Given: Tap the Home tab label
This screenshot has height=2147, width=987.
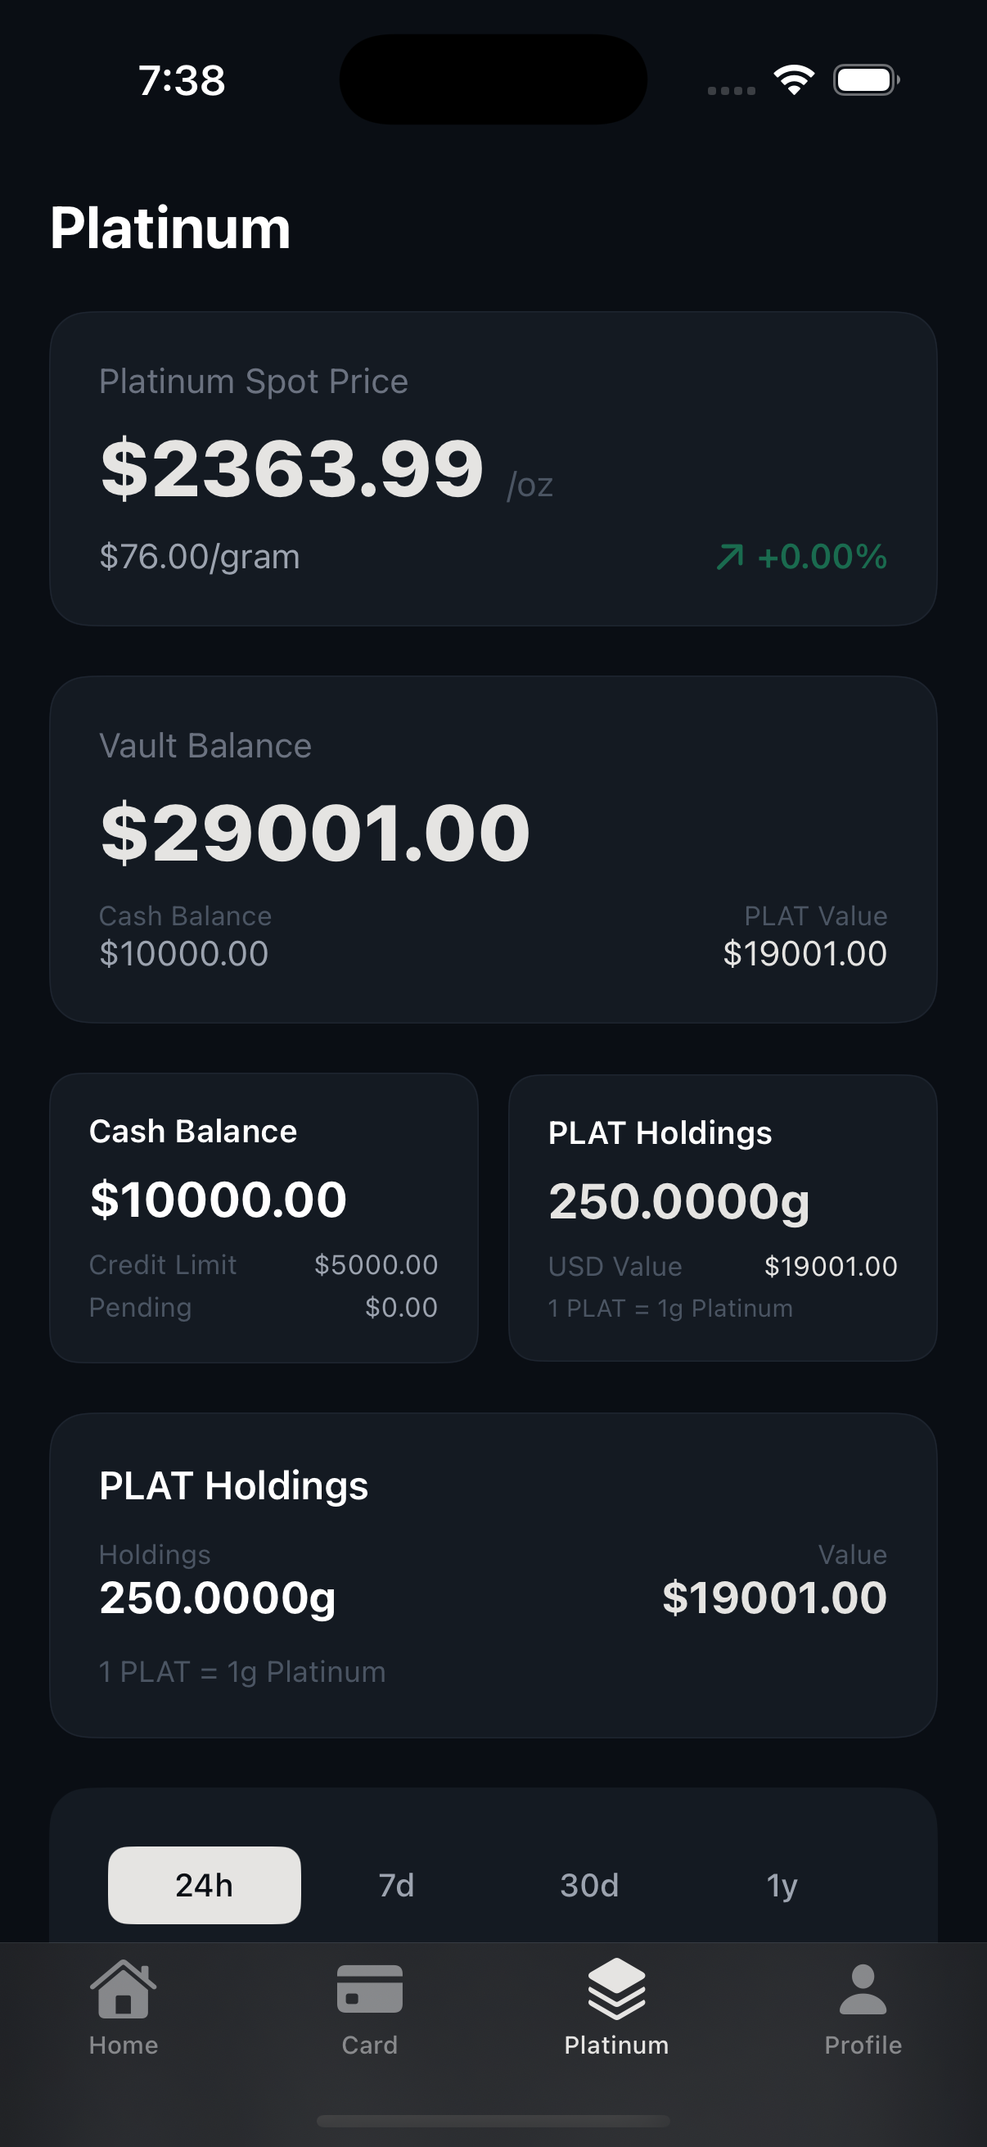Looking at the screenshot, I should click(x=124, y=2045).
